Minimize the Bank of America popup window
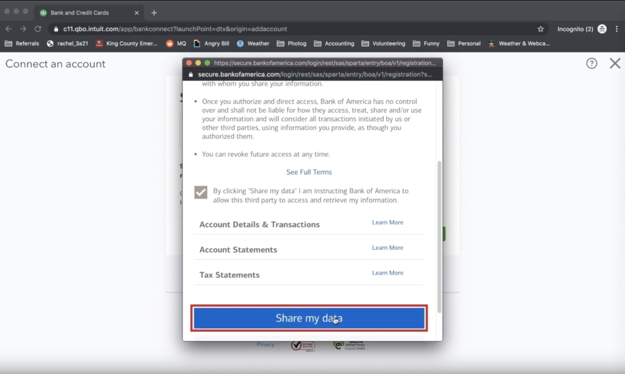Viewport: 625px width, 374px height. click(198, 63)
